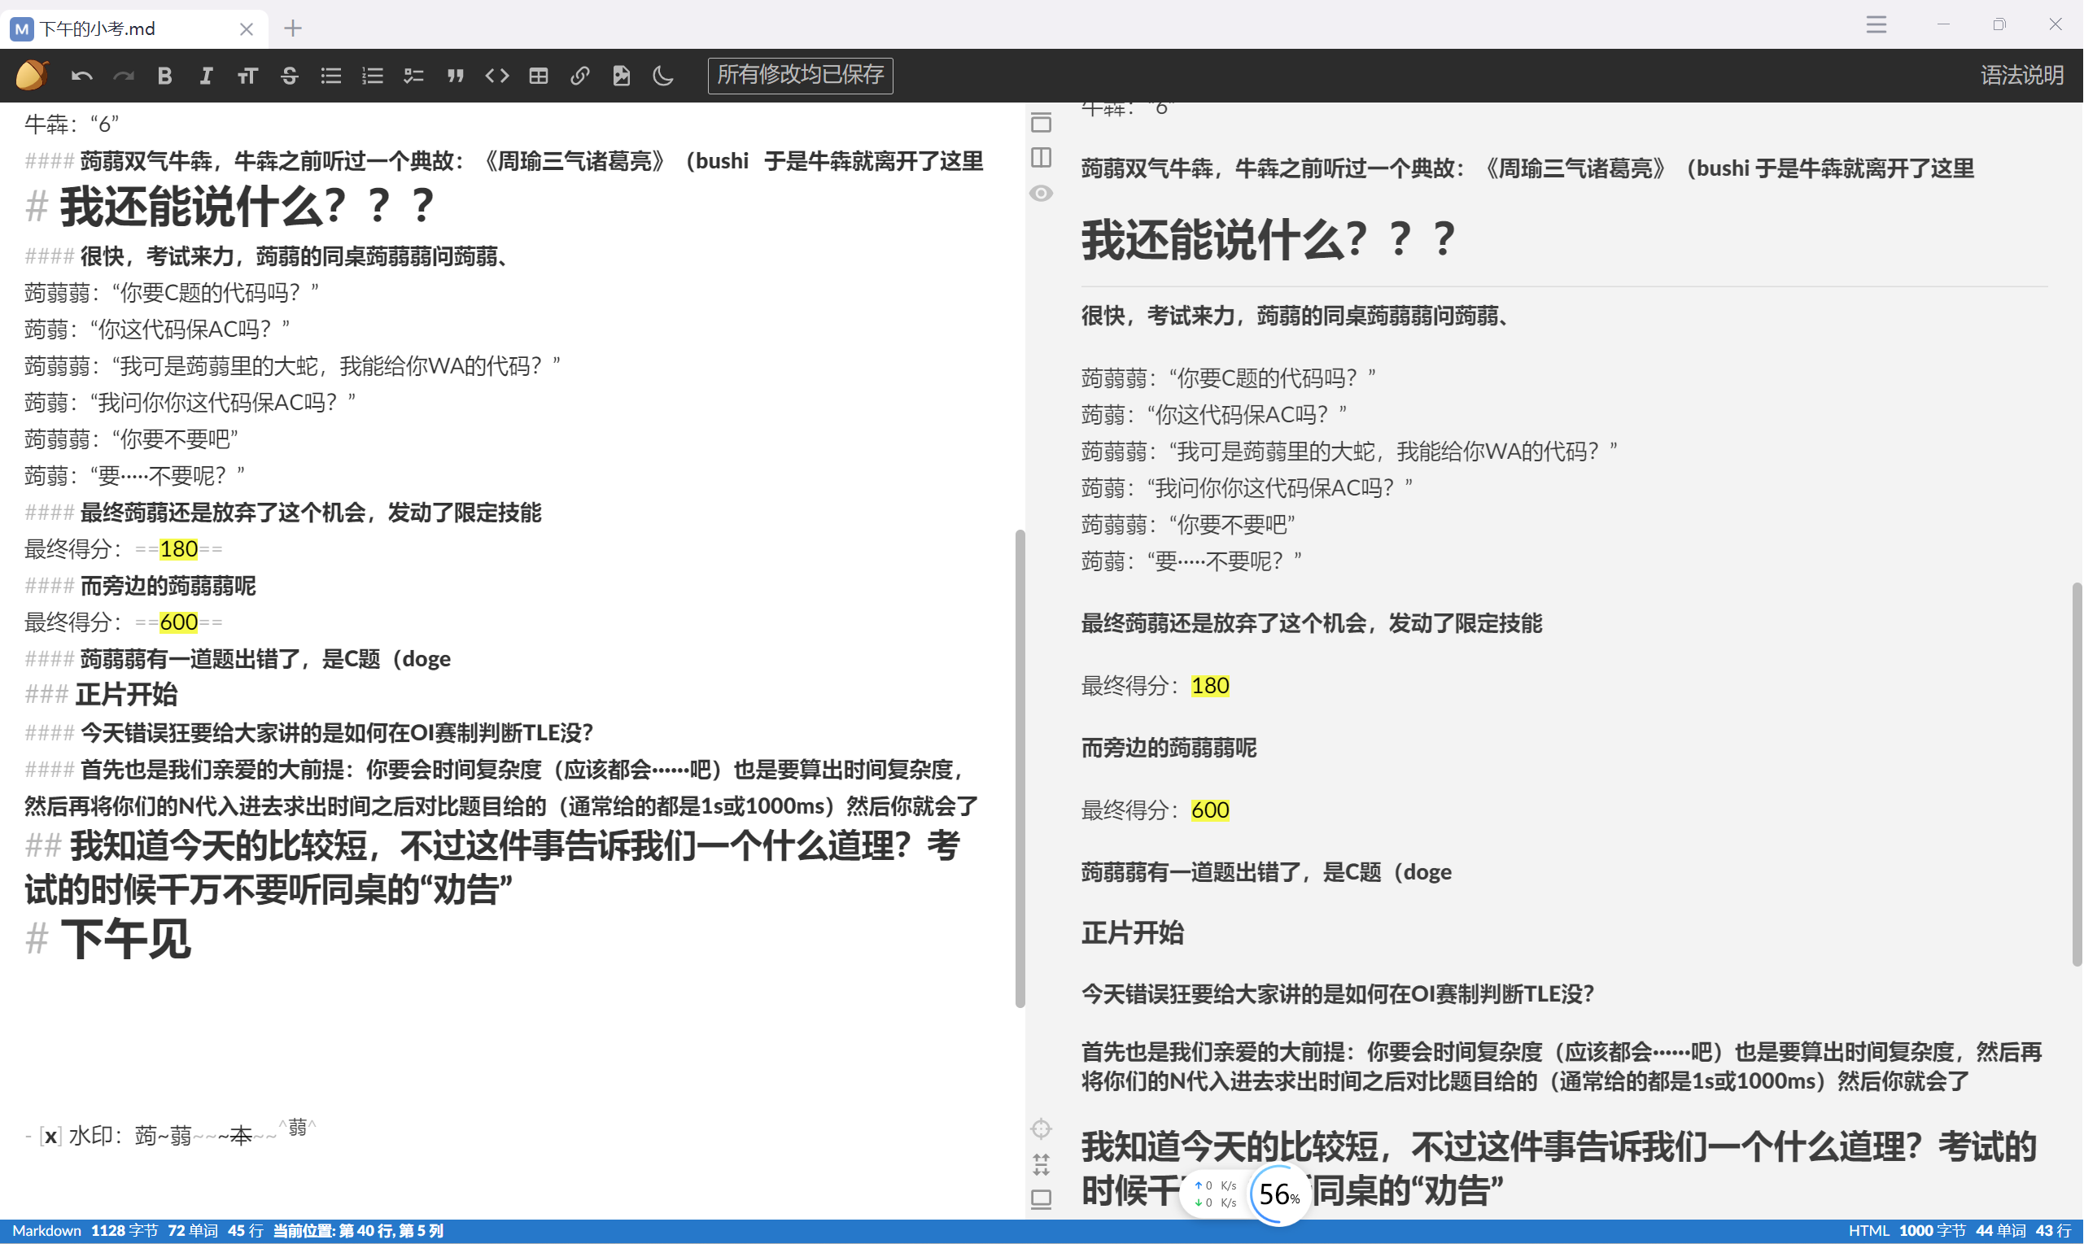Click 72 单词 word count in status bar

tap(193, 1231)
